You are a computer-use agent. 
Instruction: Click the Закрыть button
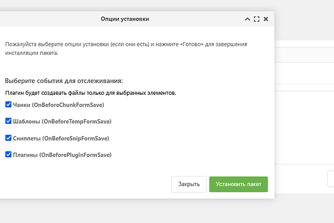(x=189, y=184)
